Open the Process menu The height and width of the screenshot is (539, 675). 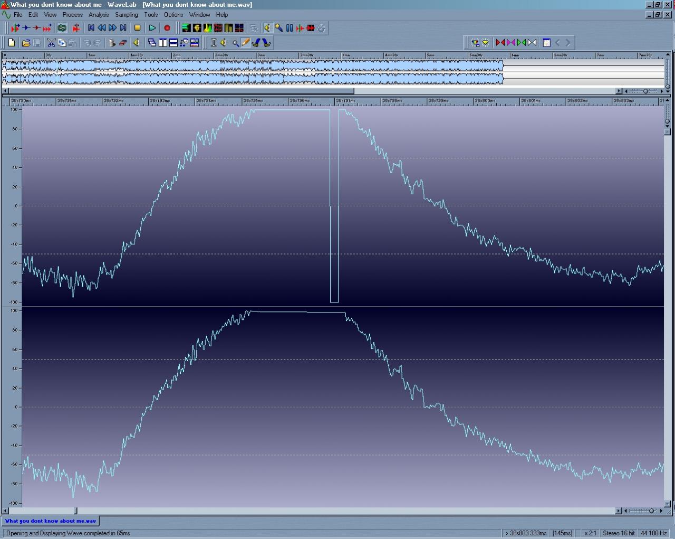point(73,15)
